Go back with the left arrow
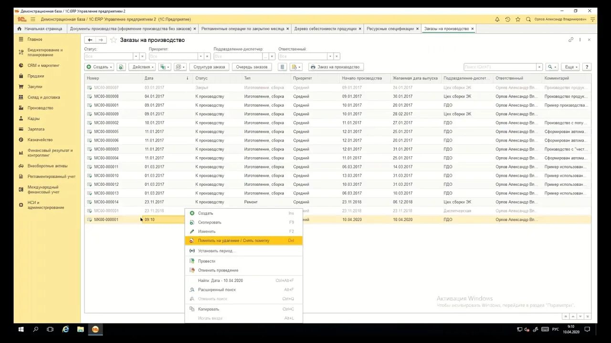The height and width of the screenshot is (343, 611). (90, 40)
